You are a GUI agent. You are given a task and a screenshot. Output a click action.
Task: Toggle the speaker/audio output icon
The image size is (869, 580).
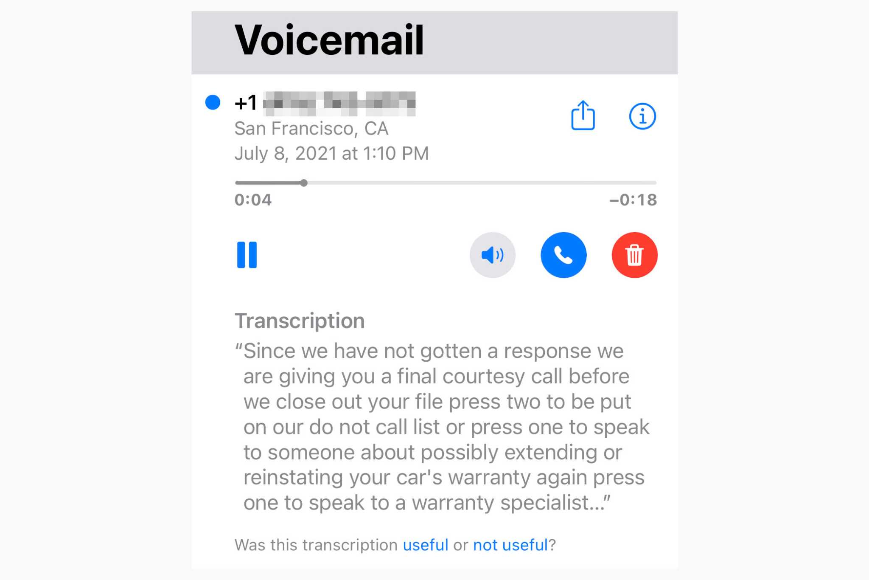492,254
